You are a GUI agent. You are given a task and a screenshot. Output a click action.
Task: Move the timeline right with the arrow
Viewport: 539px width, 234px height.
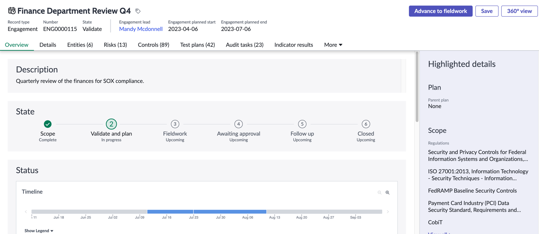(388, 212)
